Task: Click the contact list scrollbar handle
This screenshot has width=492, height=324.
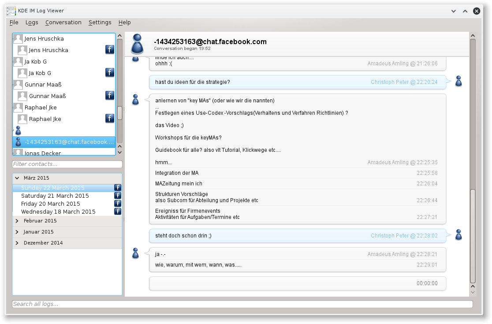Action: pos(119,113)
